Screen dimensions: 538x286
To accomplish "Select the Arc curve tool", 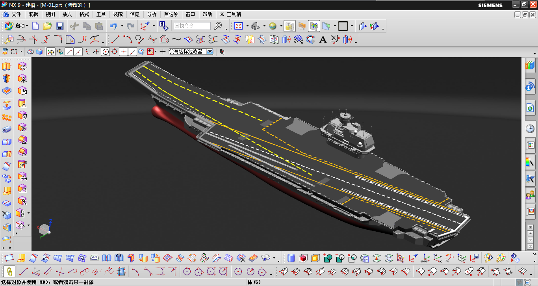I will click(x=128, y=39).
